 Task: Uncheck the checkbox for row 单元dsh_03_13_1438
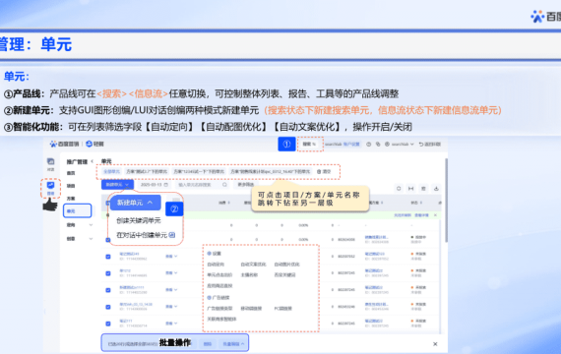click(108, 307)
